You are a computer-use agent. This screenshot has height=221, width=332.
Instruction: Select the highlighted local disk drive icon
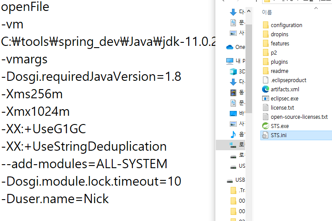pyautogui.click(x=233, y=145)
